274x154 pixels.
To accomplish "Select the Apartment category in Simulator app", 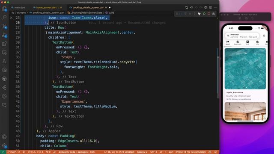I will pyautogui.click(x=238, y=43).
